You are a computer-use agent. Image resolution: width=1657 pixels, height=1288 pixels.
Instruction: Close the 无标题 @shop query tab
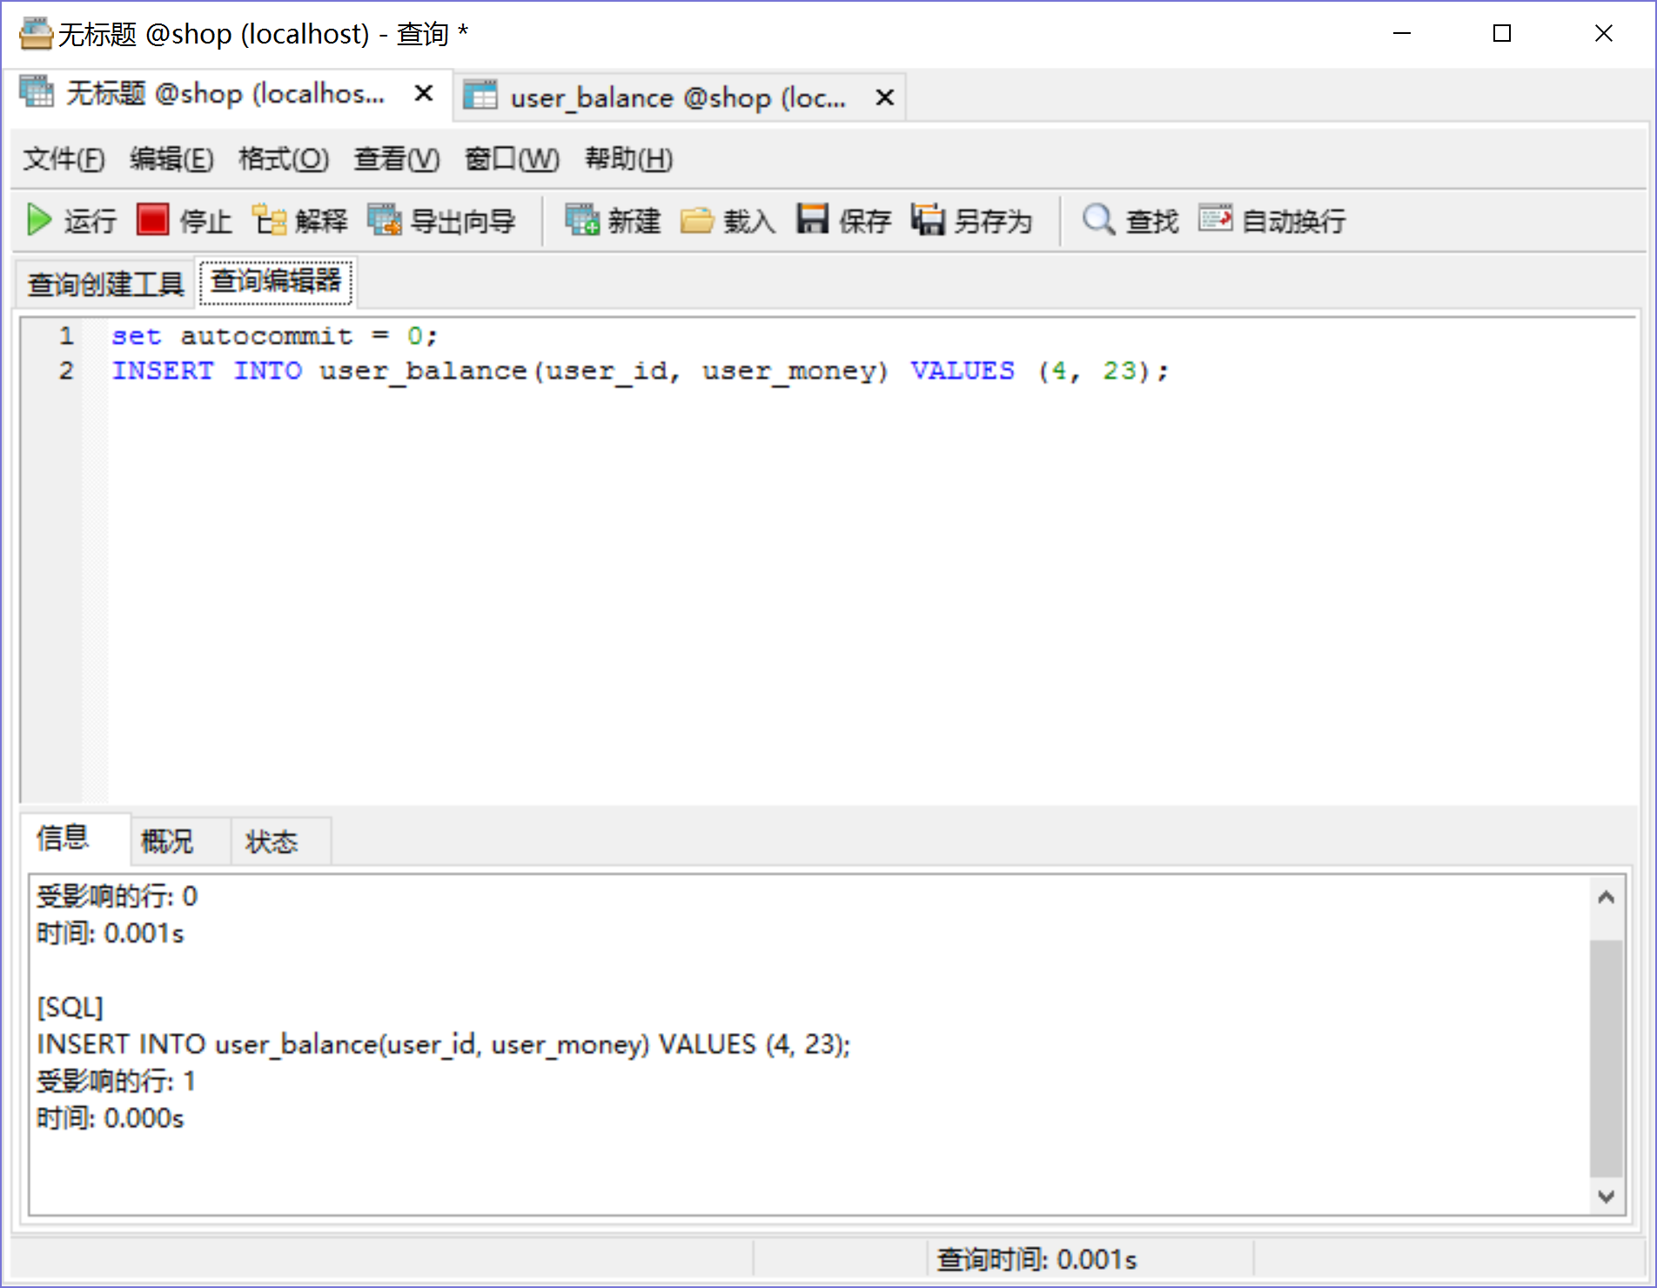coord(424,93)
